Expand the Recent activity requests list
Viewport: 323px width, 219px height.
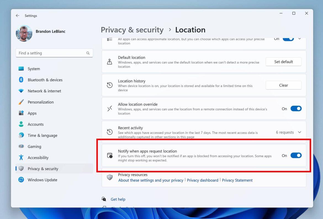[x=300, y=132]
